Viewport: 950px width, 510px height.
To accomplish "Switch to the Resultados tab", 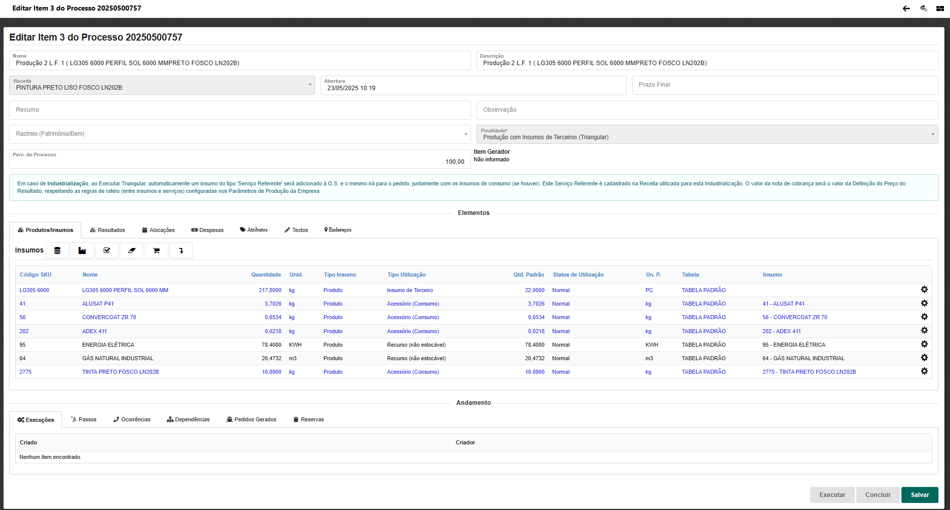I will point(108,230).
